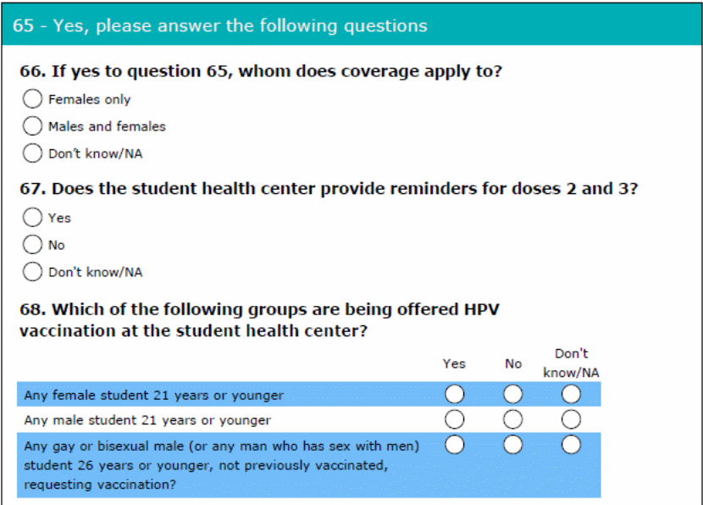This screenshot has height=505, width=703.
Task: Choose 'Males and females' coverage option
Action: [x=32, y=126]
